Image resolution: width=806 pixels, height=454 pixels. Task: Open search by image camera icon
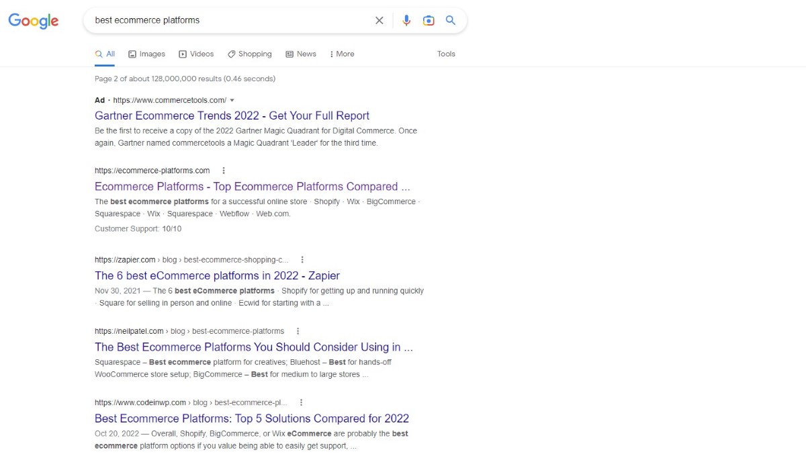pyautogui.click(x=429, y=20)
